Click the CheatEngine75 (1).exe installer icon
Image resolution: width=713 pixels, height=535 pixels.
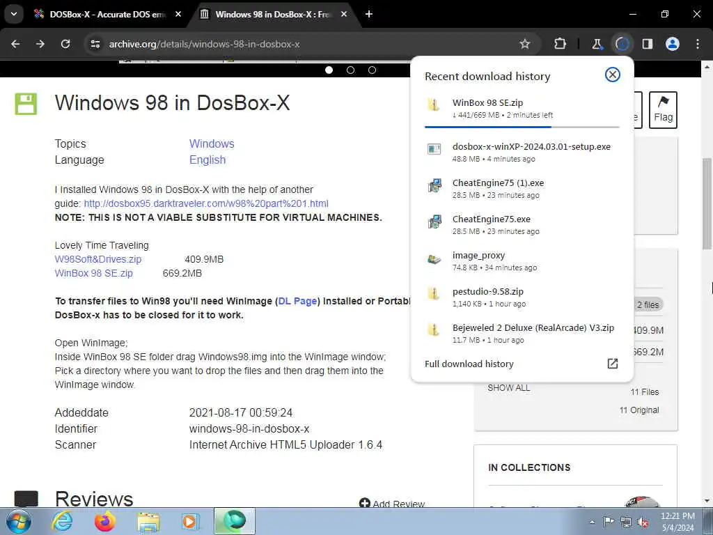point(434,185)
